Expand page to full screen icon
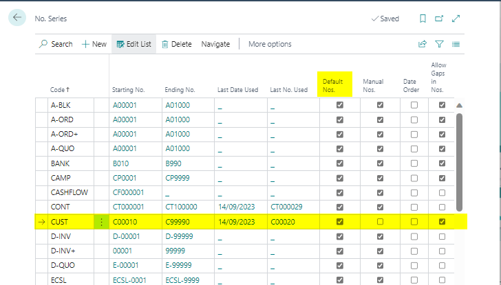501x285 pixels. [x=456, y=19]
